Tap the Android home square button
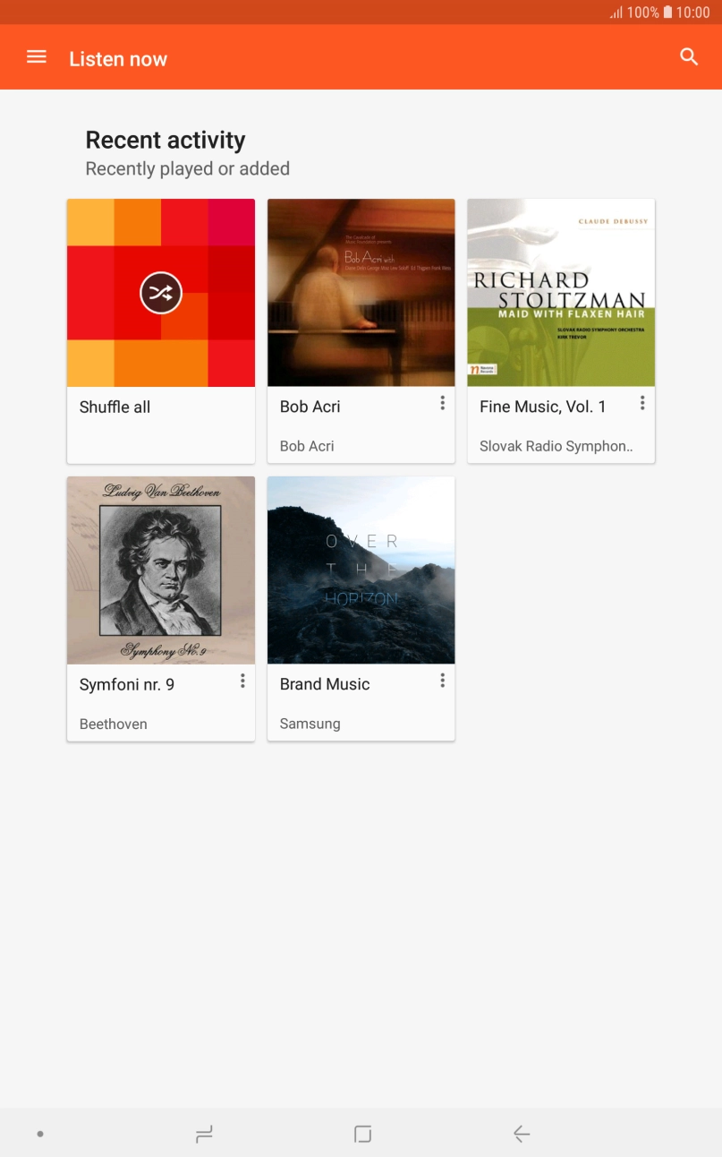The height and width of the screenshot is (1157, 722). tap(362, 1134)
